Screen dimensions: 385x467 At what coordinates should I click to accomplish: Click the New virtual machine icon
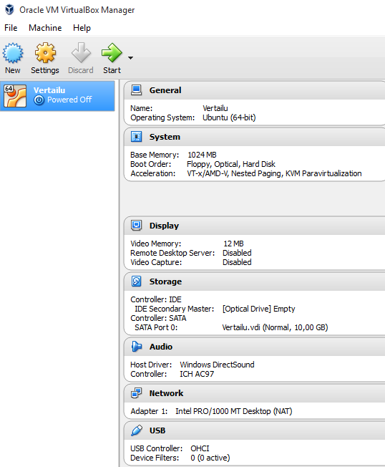point(13,53)
